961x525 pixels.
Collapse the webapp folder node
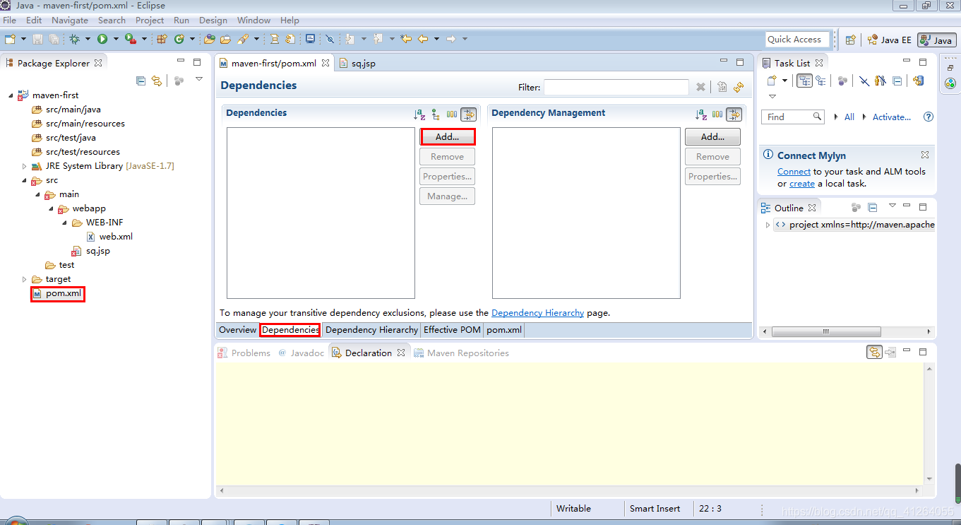[x=51, y=208]
